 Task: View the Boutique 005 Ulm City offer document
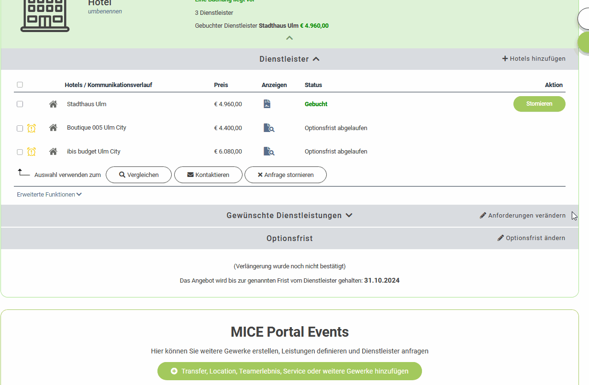[x=269, y=128]
